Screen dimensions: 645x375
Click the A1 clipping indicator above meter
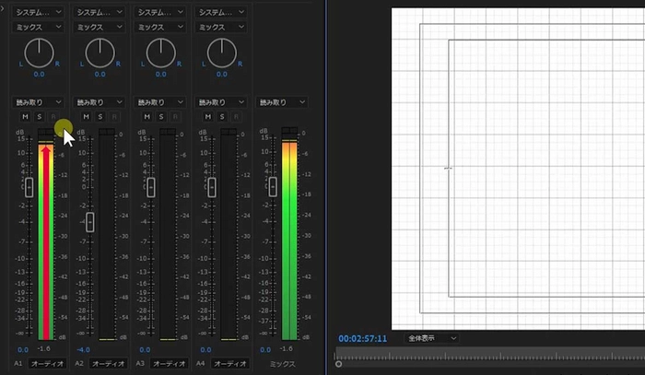46,133
